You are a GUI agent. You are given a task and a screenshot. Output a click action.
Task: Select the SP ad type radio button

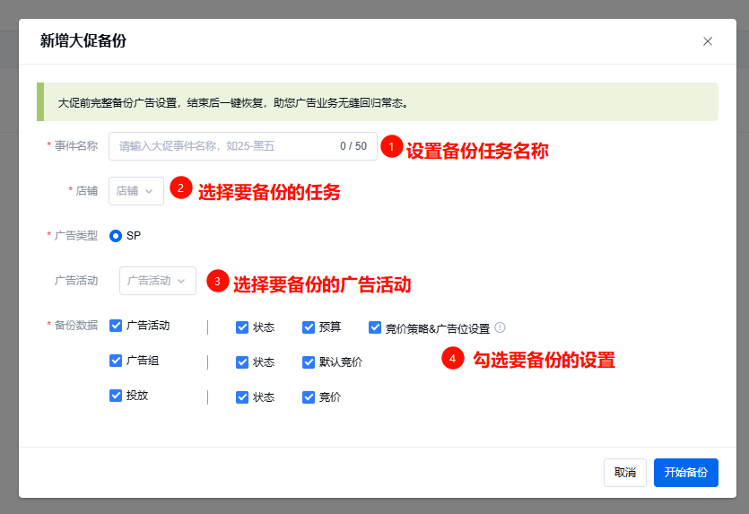point(116,236)
